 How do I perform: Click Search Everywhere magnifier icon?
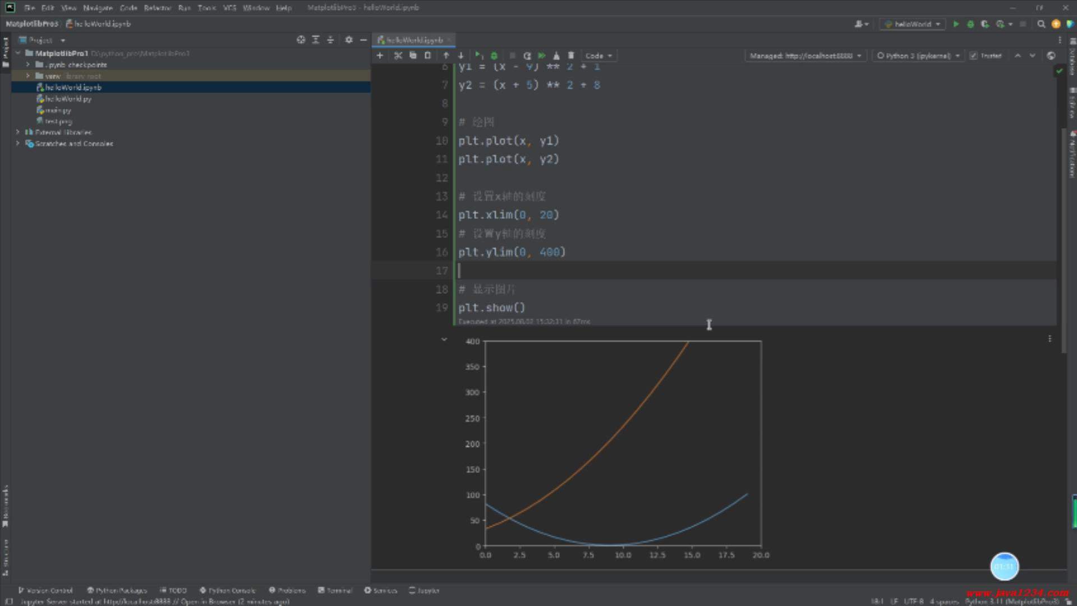1041,24
